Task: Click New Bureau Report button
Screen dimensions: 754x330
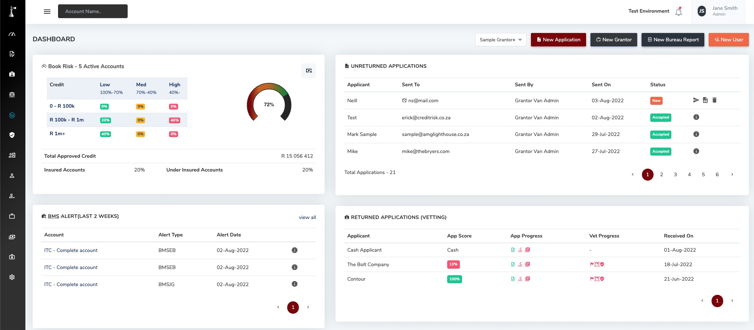Action: point(673,40)
